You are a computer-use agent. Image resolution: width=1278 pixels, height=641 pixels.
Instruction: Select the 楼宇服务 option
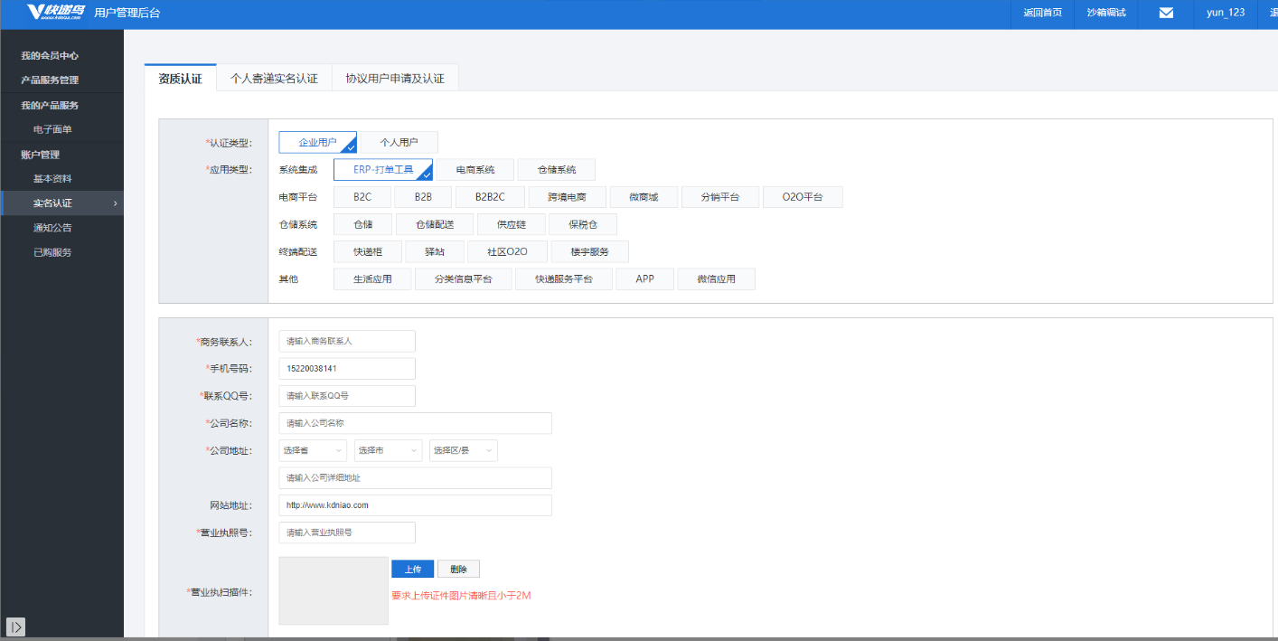pyautogui.click(x=590, y=252)
